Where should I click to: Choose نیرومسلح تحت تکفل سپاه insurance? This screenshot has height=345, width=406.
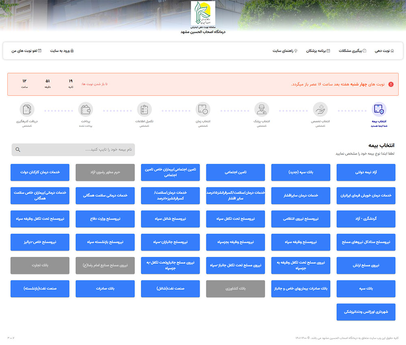point(235,219)
